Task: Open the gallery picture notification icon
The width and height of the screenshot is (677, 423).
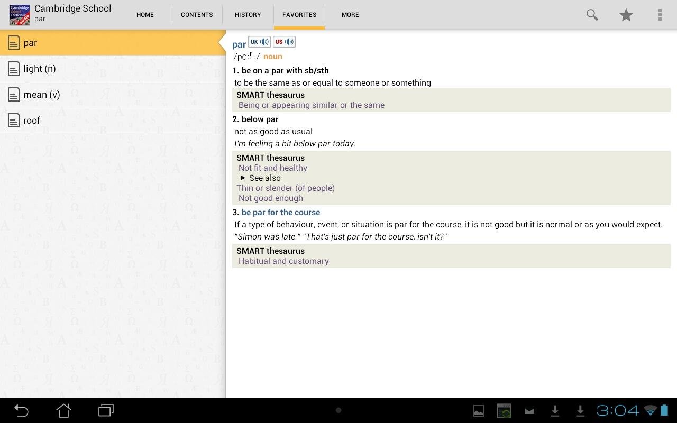Action: pyautogui.click(x=479, y=411)
